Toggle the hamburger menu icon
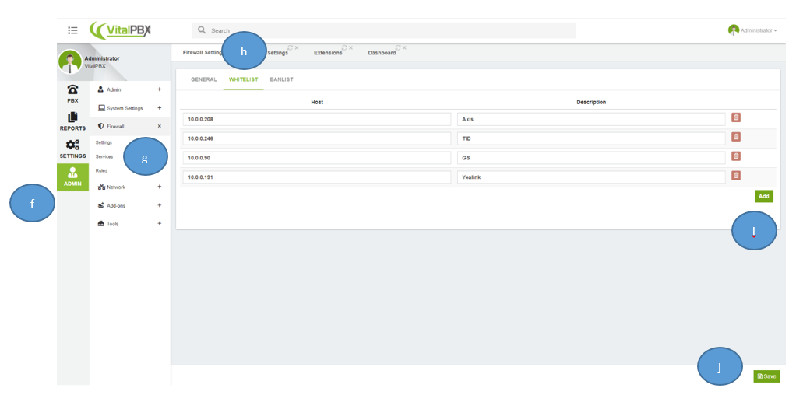796x402 pixels. (x=72, y=30)
